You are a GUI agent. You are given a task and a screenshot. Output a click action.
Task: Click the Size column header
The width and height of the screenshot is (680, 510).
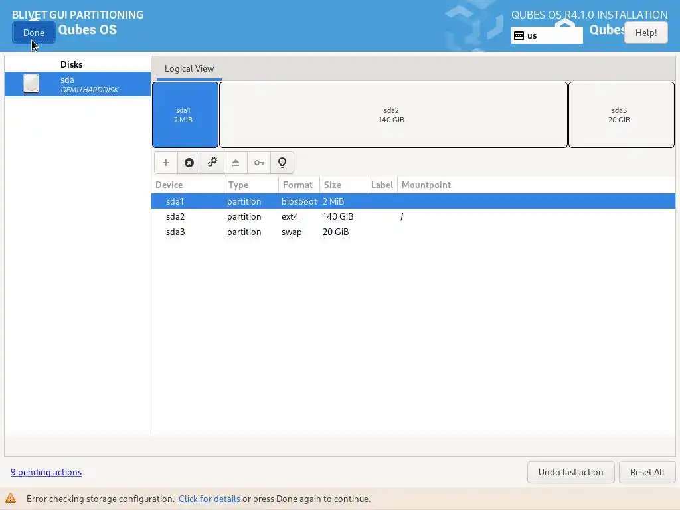click(343, 185)
